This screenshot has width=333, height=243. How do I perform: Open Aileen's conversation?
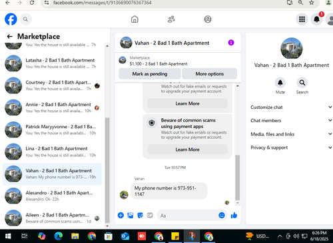(52, 218)
